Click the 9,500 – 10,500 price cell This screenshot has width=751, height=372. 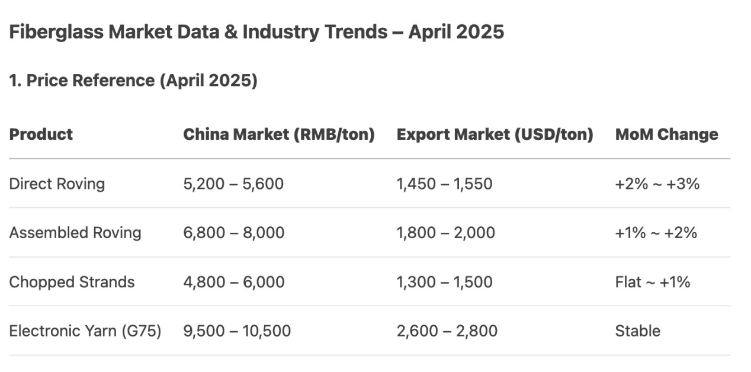237,331
